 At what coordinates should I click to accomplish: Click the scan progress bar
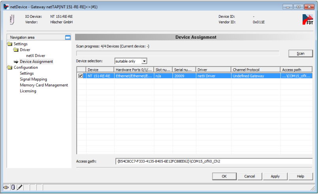point(178,53)
